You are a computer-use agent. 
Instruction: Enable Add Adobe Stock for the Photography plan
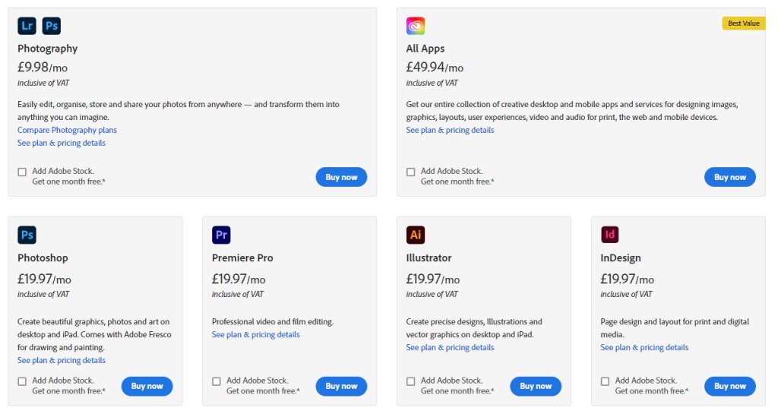(x=22, y=172)
